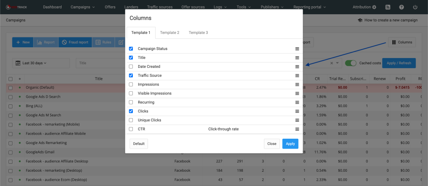Go to Dashboard
The image size is (428, 186).
pos(53,7)
